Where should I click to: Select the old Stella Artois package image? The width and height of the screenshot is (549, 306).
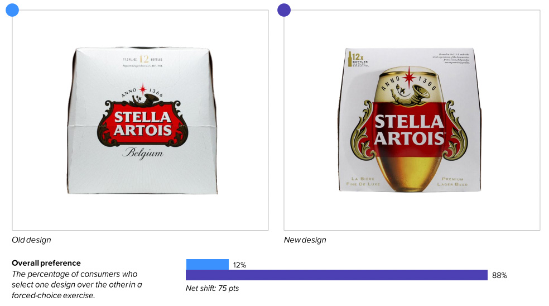pos(142,120)
